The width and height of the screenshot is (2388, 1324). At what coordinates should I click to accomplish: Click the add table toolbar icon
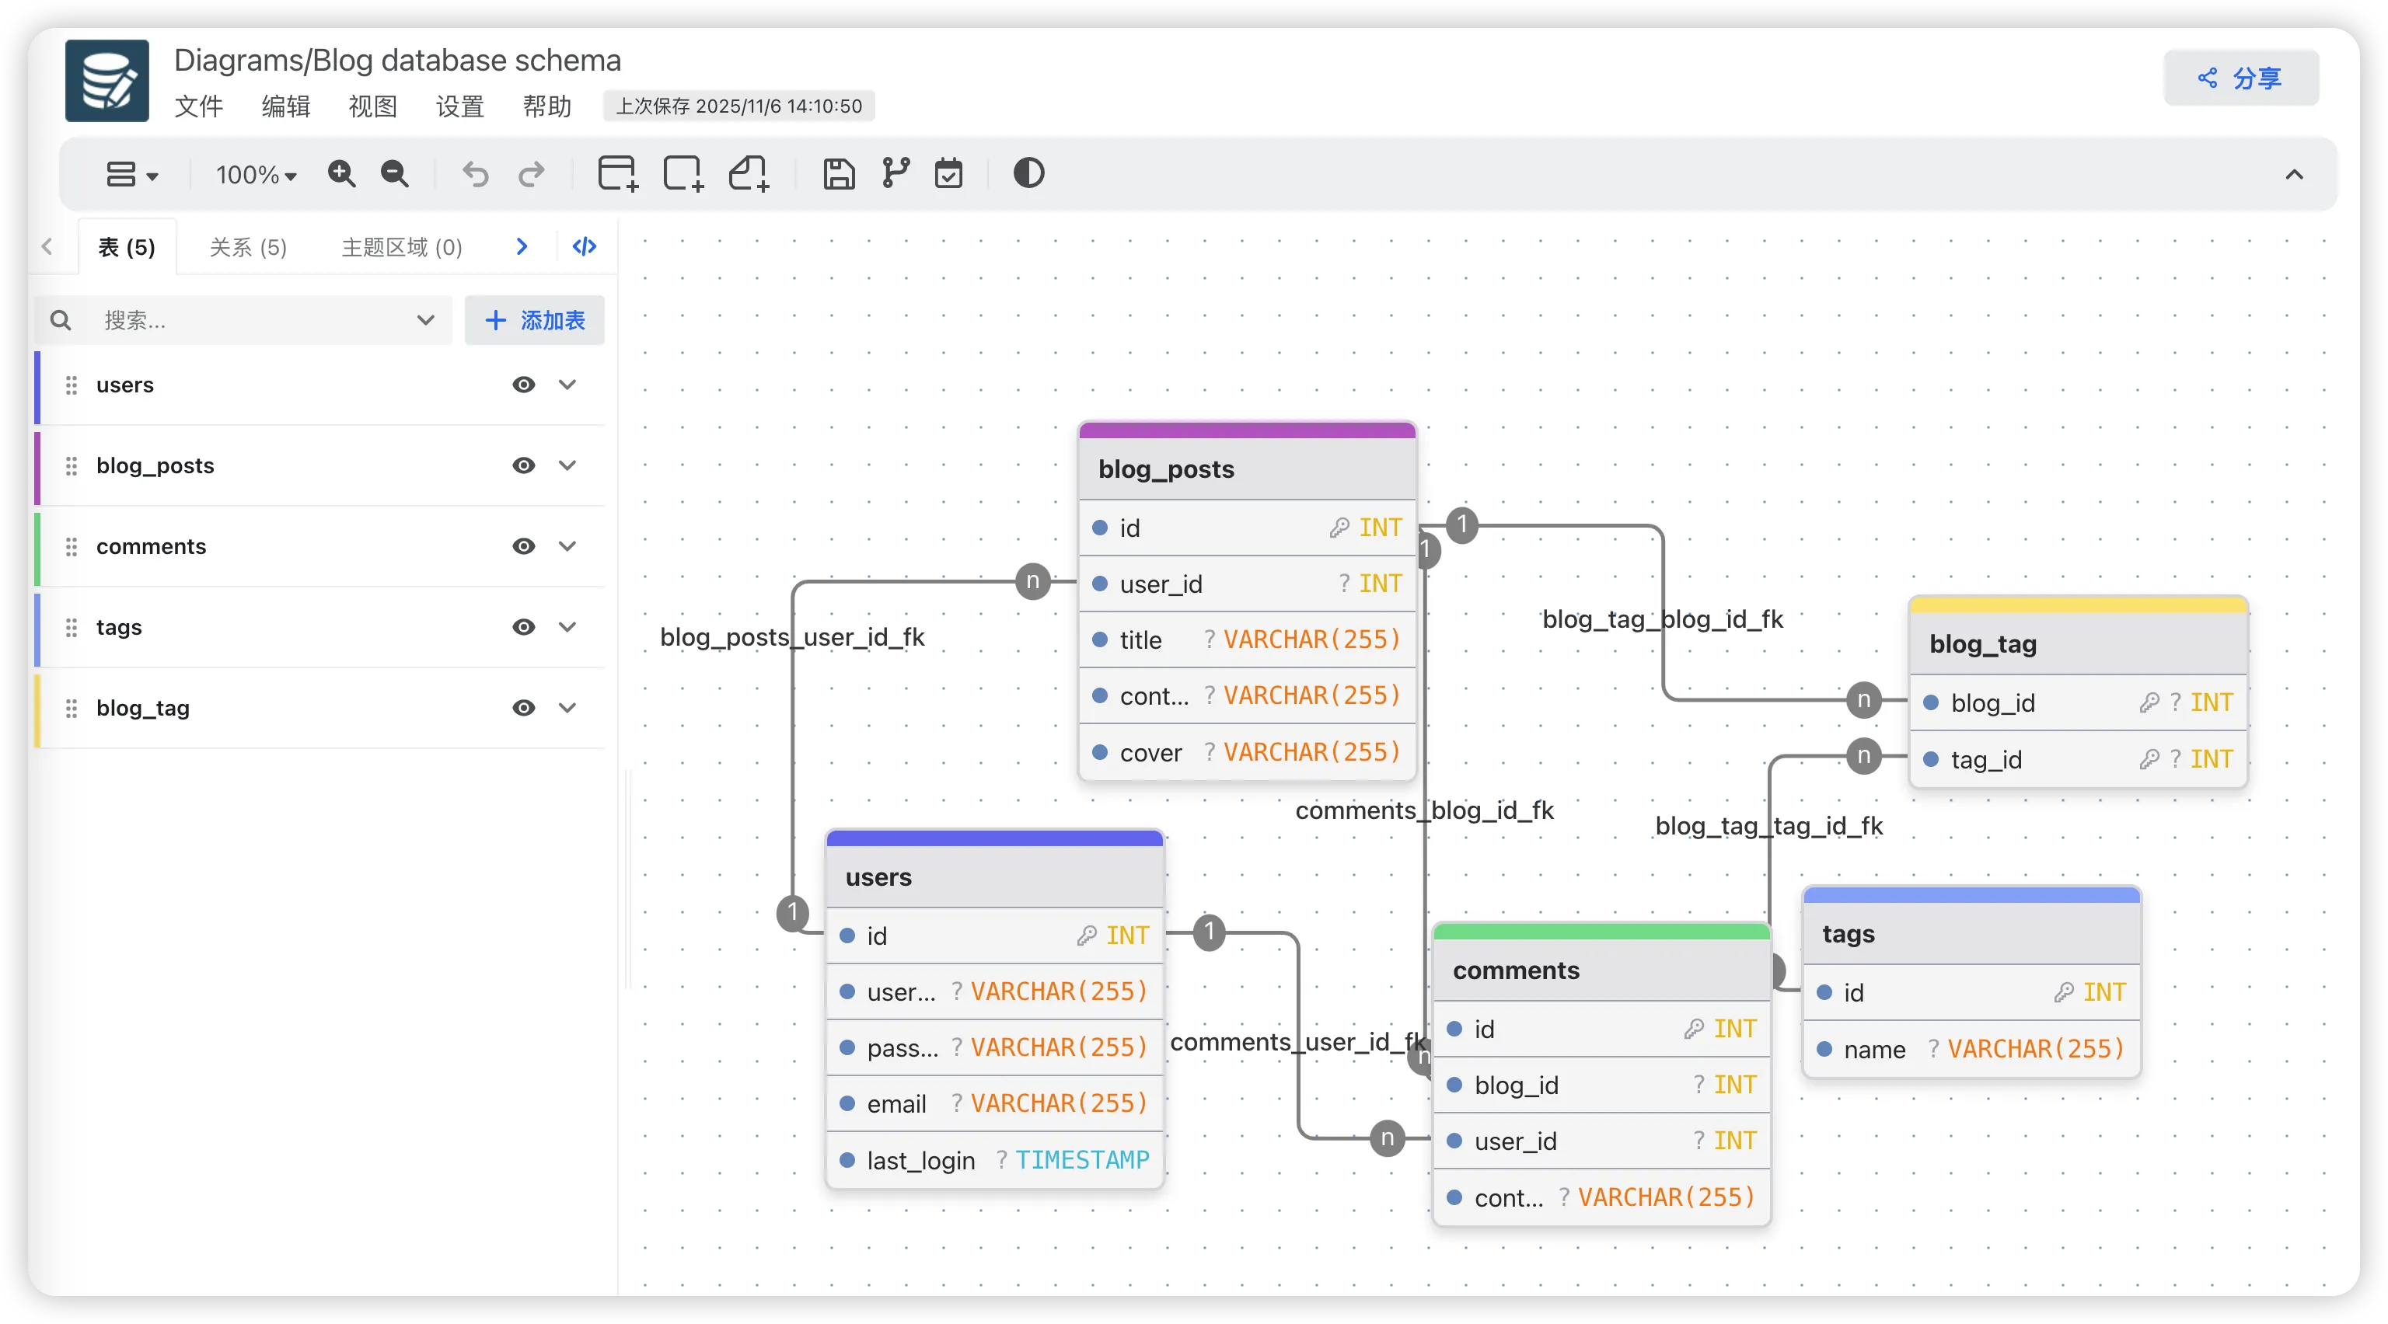point(618,173)
